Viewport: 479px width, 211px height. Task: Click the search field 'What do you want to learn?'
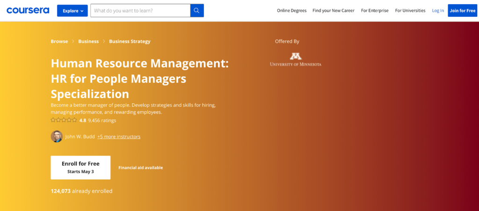click(140, 11)
